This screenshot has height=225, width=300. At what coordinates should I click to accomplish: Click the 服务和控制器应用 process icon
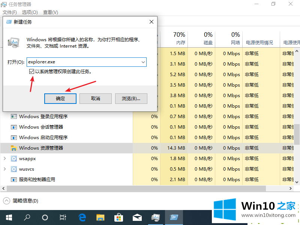point(14,180)
